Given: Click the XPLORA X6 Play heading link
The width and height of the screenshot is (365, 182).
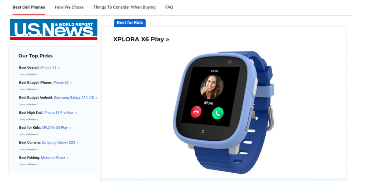Looking at the screenshot, I should point(141,39).
